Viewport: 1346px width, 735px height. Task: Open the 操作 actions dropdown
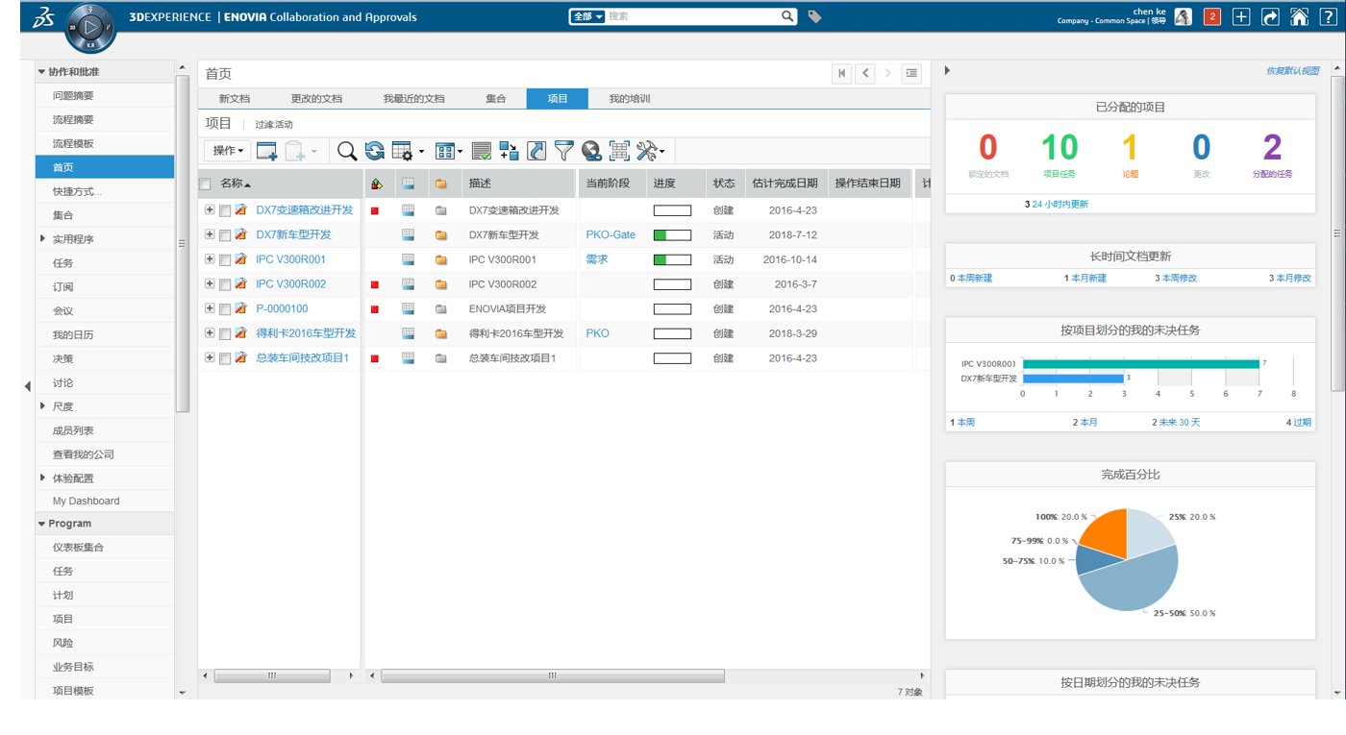228,151
